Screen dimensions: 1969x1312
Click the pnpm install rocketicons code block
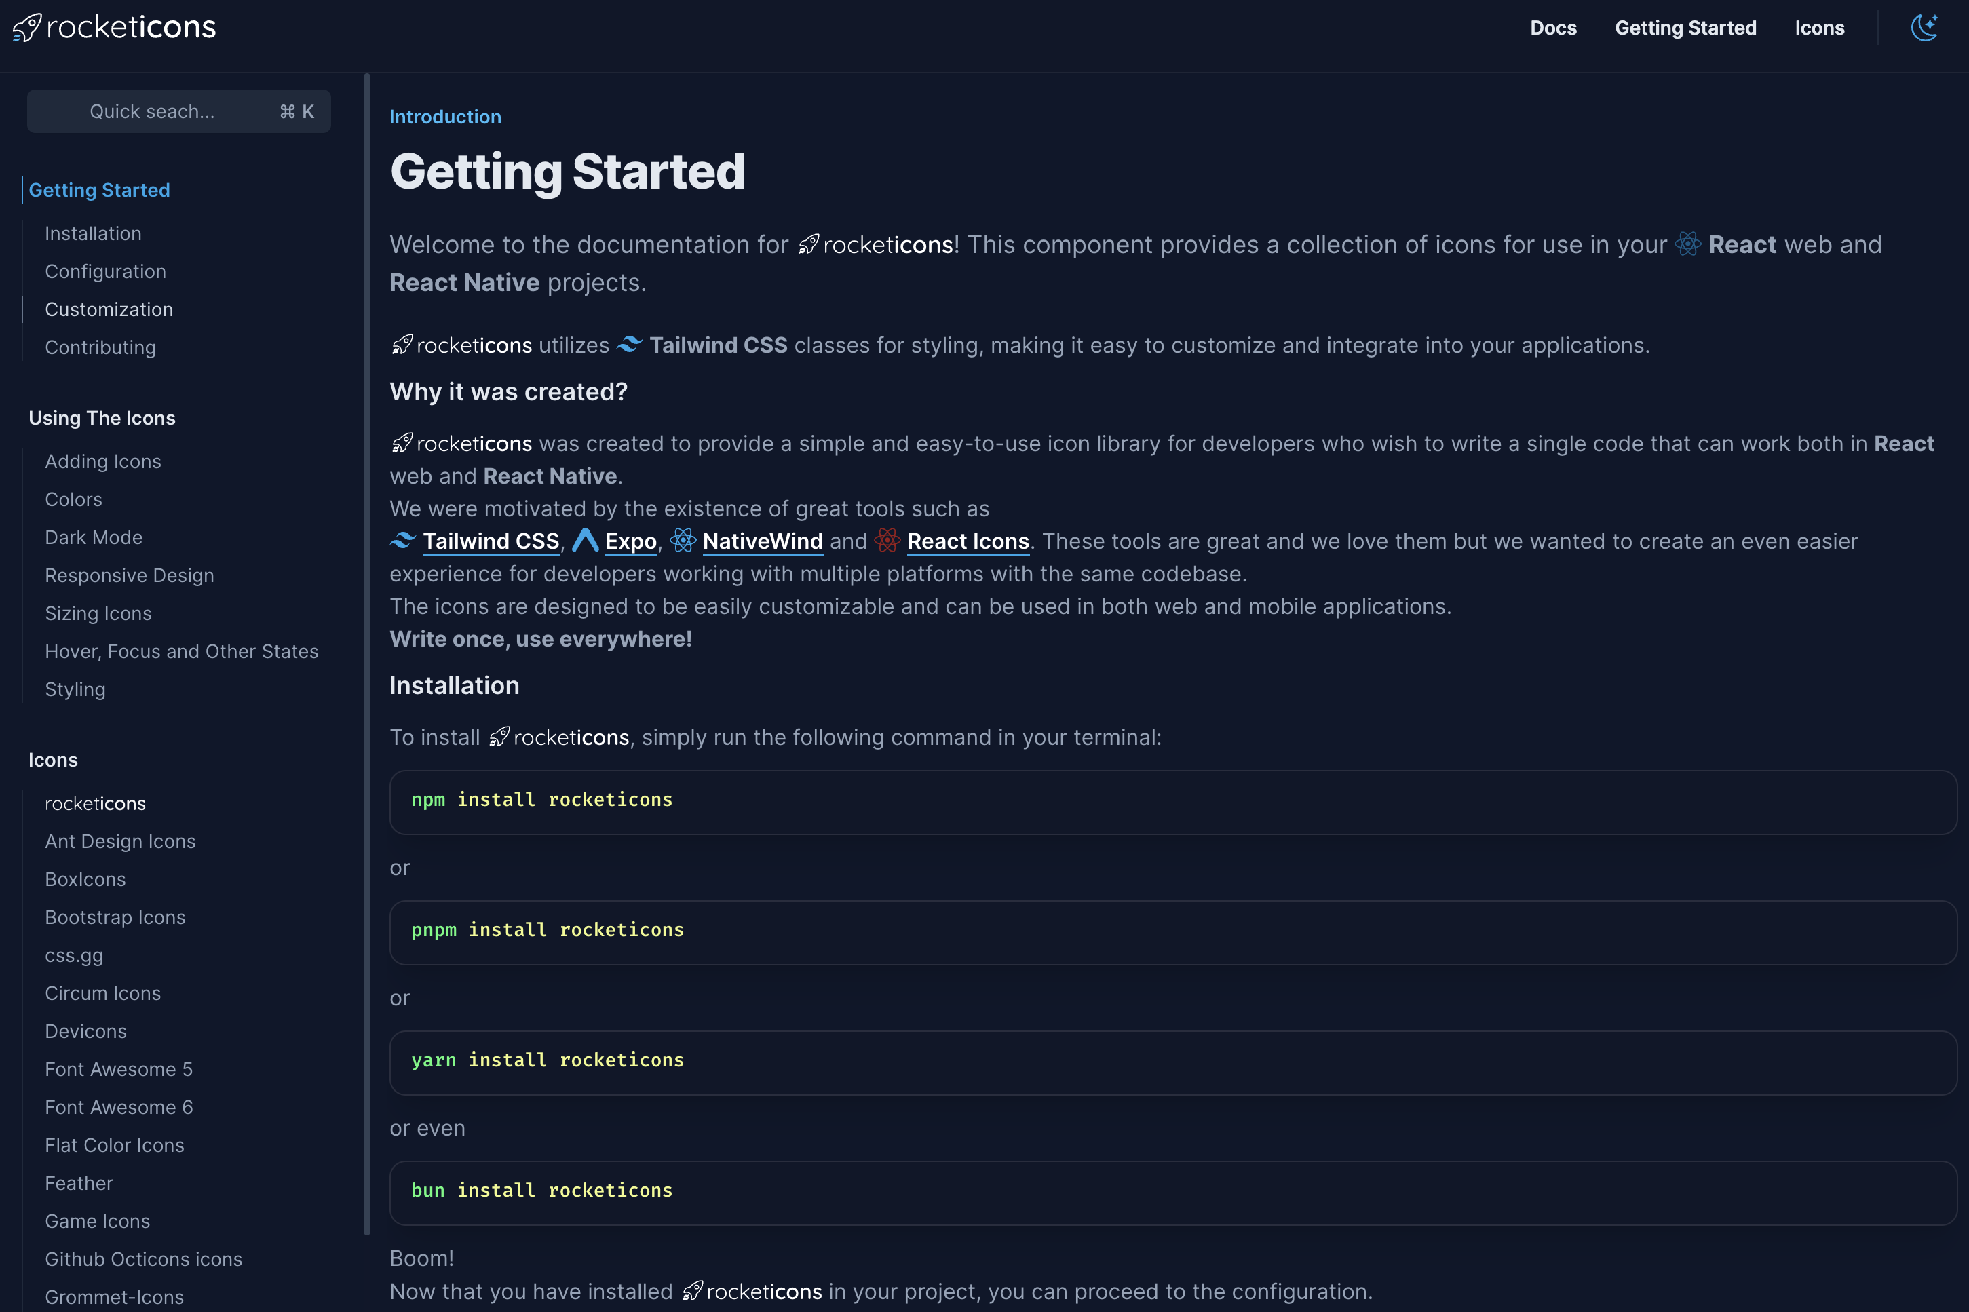[1173, 933]
